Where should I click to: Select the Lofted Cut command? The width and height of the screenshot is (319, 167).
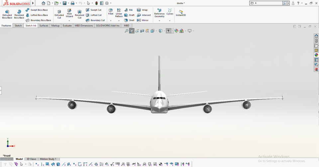(x=94, y=15)
